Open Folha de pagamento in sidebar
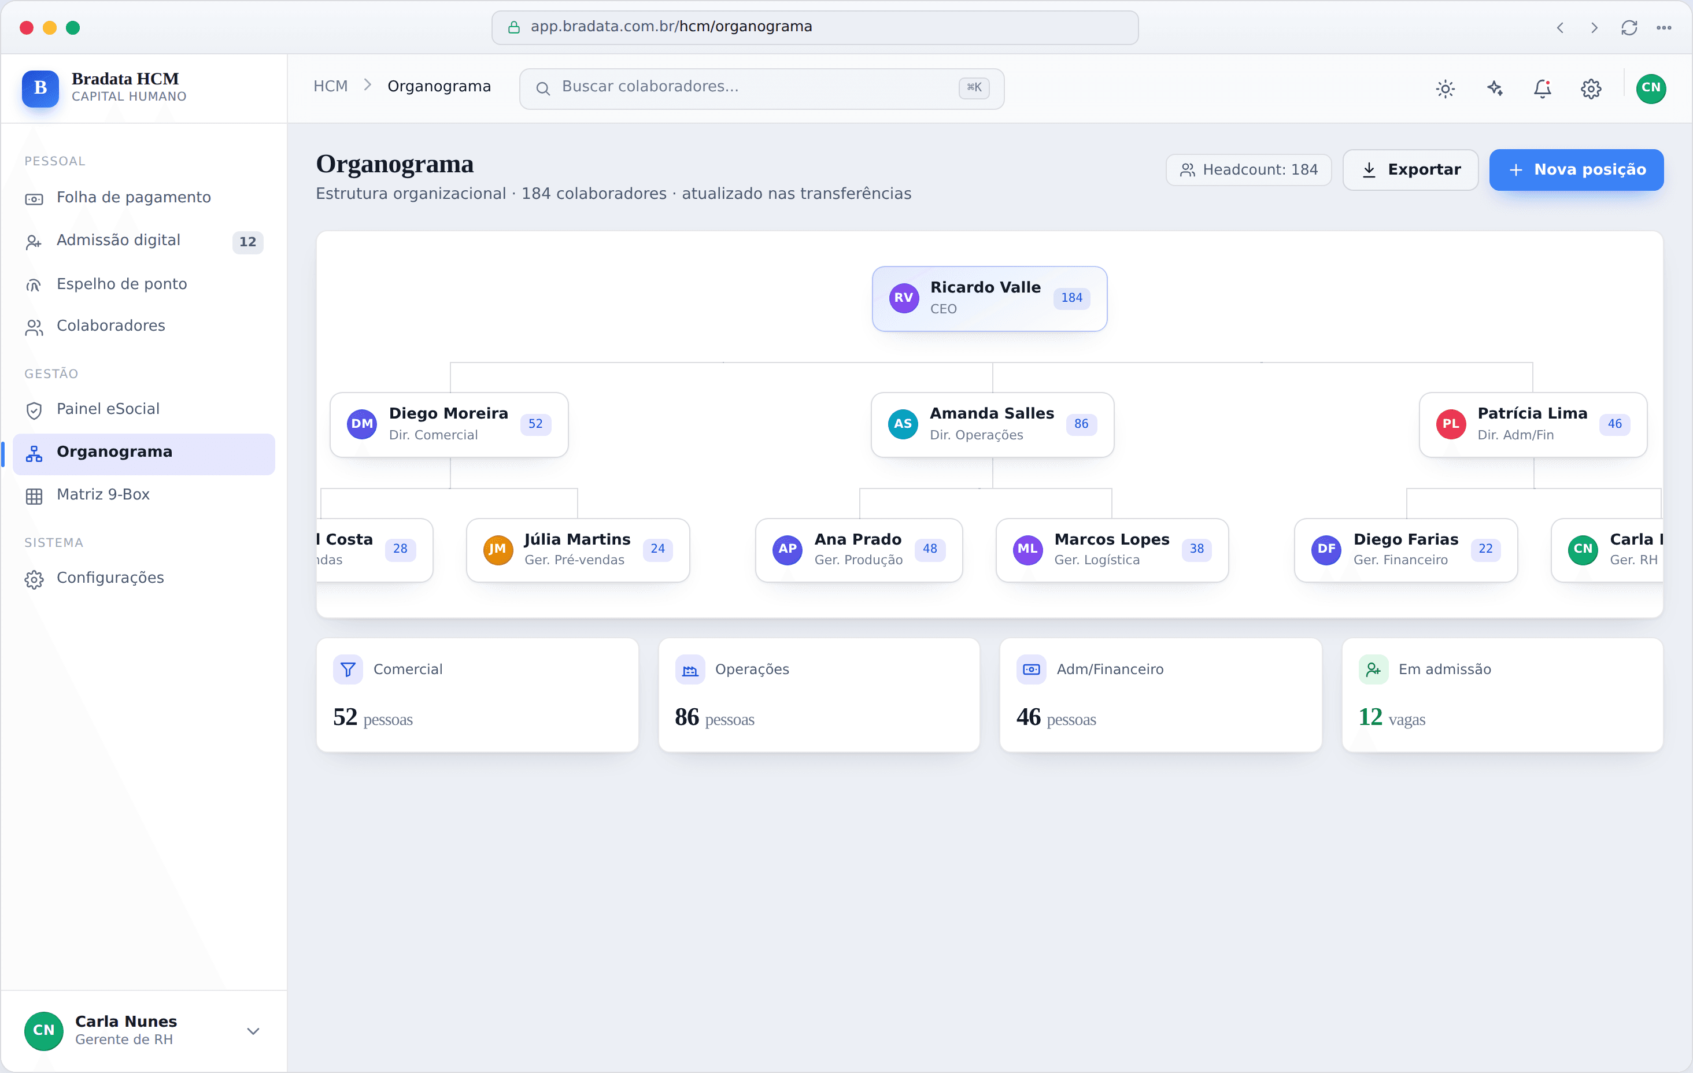Image resolution: width=1693 pixels, height=1073 pixels. (143, 198)
